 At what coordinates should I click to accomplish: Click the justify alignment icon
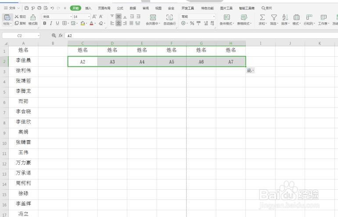click(132, 23)
